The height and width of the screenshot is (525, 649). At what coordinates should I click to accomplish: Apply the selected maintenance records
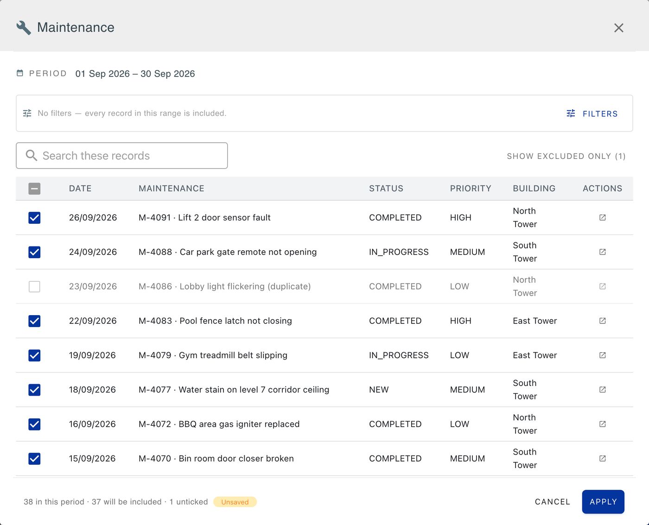(603, 502)
